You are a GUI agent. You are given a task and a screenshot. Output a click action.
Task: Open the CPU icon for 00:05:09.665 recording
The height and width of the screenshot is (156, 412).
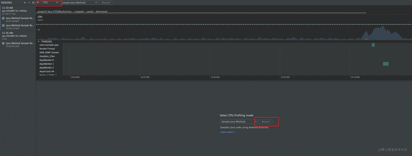tap(4, 18)
